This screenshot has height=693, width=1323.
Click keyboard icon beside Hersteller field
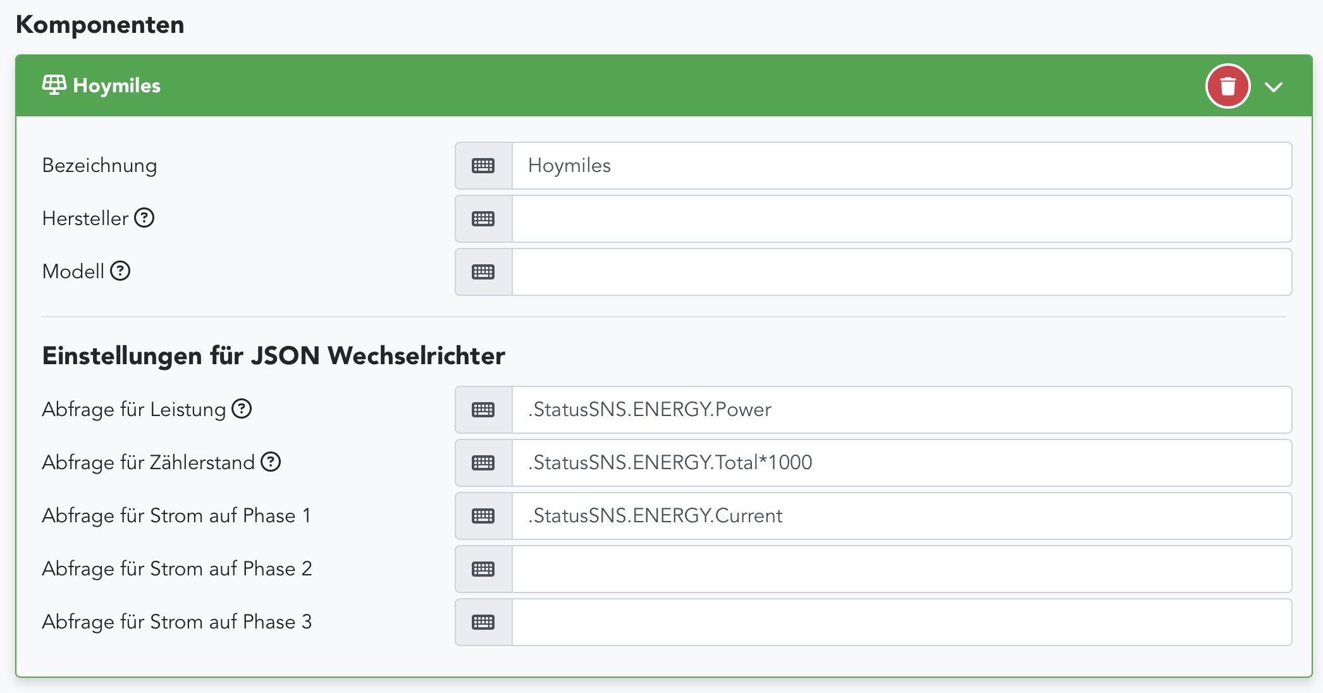click(483, 219)
